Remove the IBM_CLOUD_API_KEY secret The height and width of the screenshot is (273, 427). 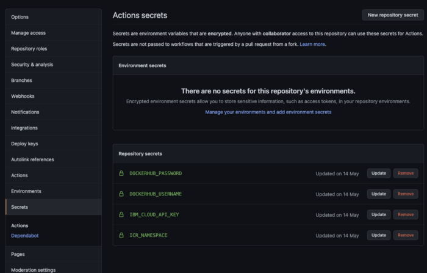click(x=406, y=214)
